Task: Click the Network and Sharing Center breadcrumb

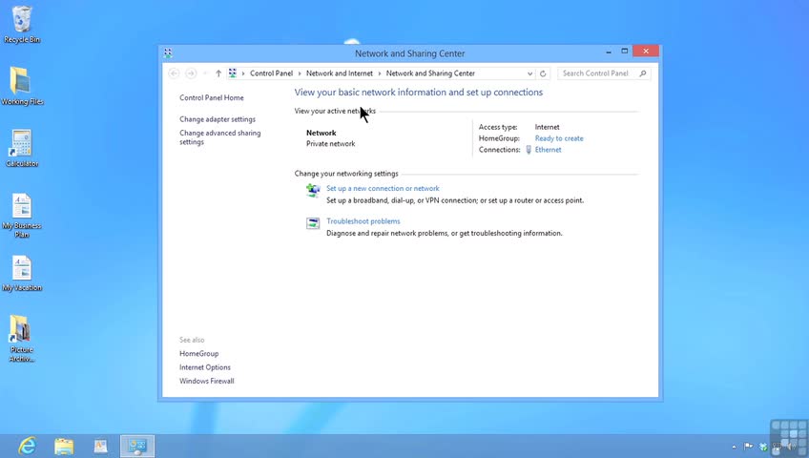Action: point(430,73)
